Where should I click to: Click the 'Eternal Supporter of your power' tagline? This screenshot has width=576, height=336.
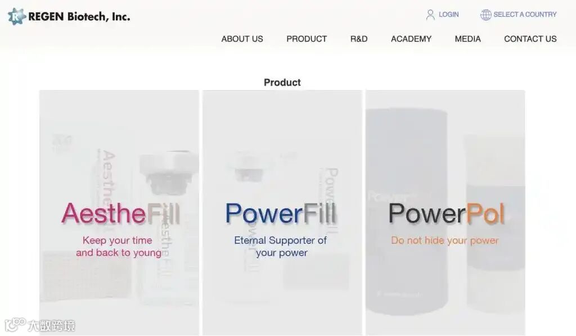pos(281,247)
